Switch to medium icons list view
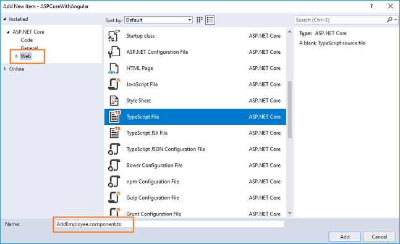 pos(210,20)
